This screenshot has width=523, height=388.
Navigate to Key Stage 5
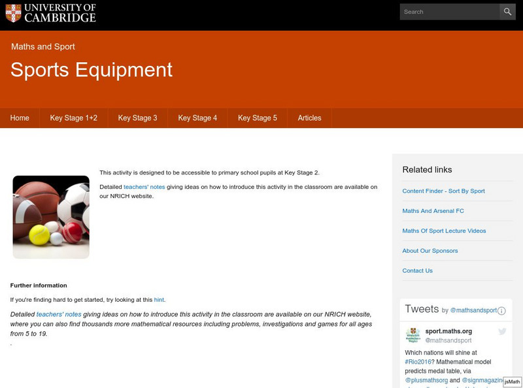pyautogui.click(x=258, y=118)
